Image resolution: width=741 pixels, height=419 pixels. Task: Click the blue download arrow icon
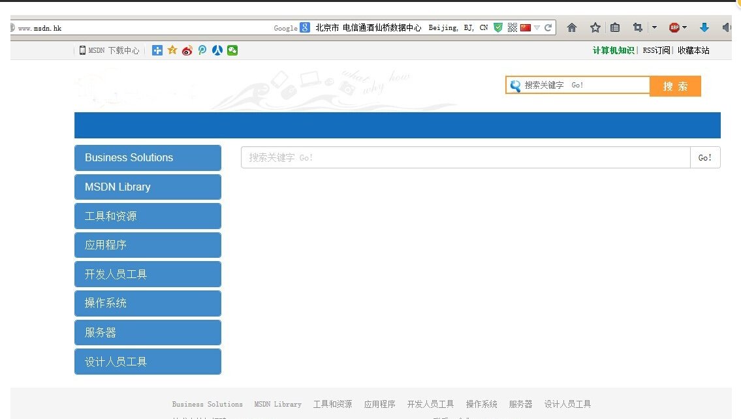[x=704, y=27]
